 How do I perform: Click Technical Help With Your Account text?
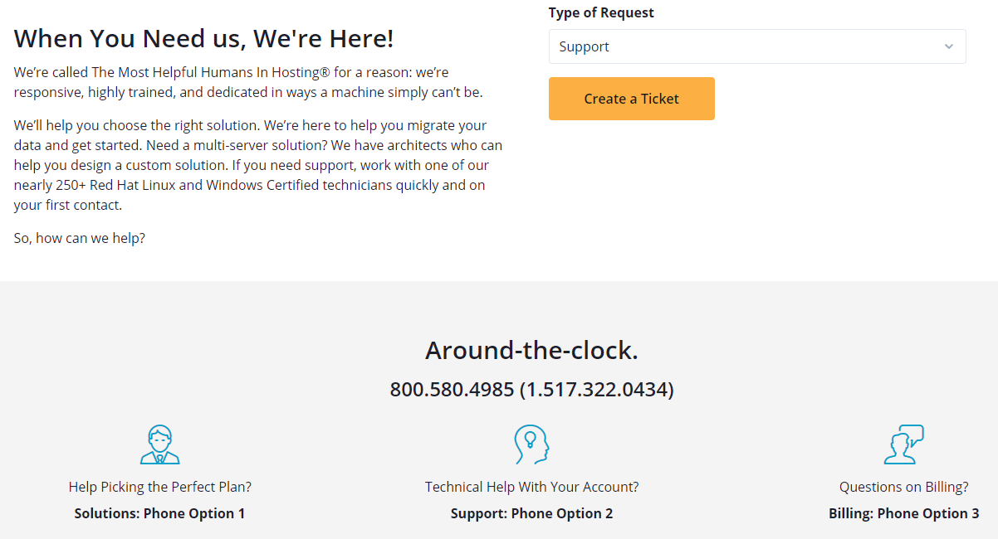pyautogui.click(x=531, y=487)
